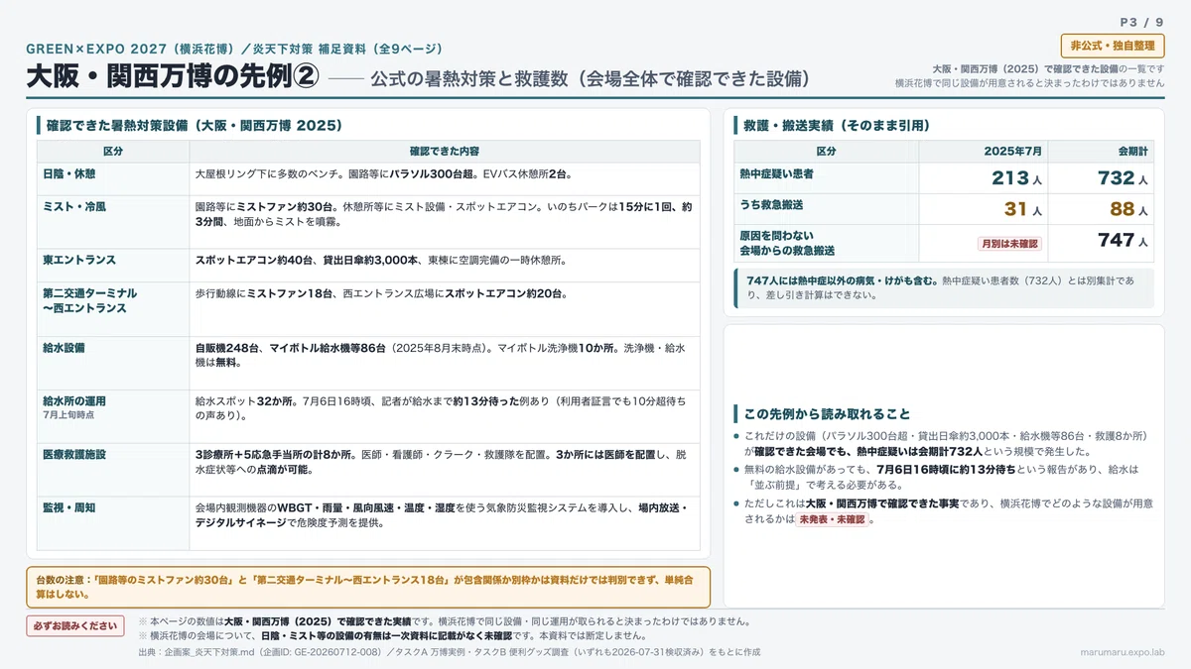1191x669 pixels.
Task: Click the 台数の注意 warning note
Action: [368, 587]
